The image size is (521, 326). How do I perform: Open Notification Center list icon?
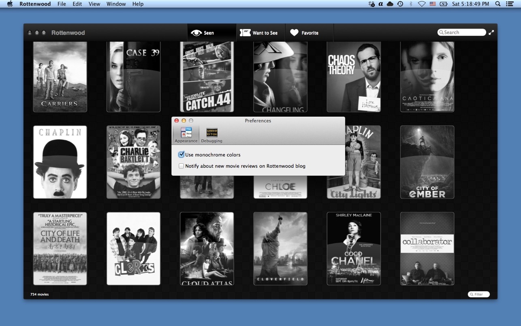[x=510, y=4]
